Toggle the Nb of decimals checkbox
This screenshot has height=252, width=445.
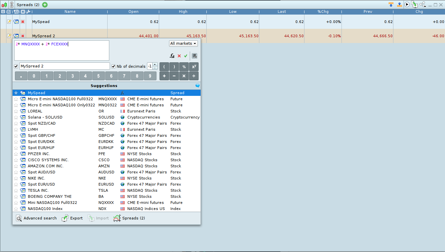[114, 66]
